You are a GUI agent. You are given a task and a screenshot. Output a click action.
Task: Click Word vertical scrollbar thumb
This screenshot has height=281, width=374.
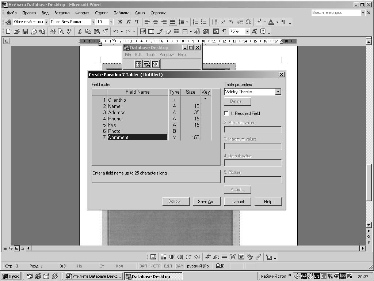(x=369, y=182)
